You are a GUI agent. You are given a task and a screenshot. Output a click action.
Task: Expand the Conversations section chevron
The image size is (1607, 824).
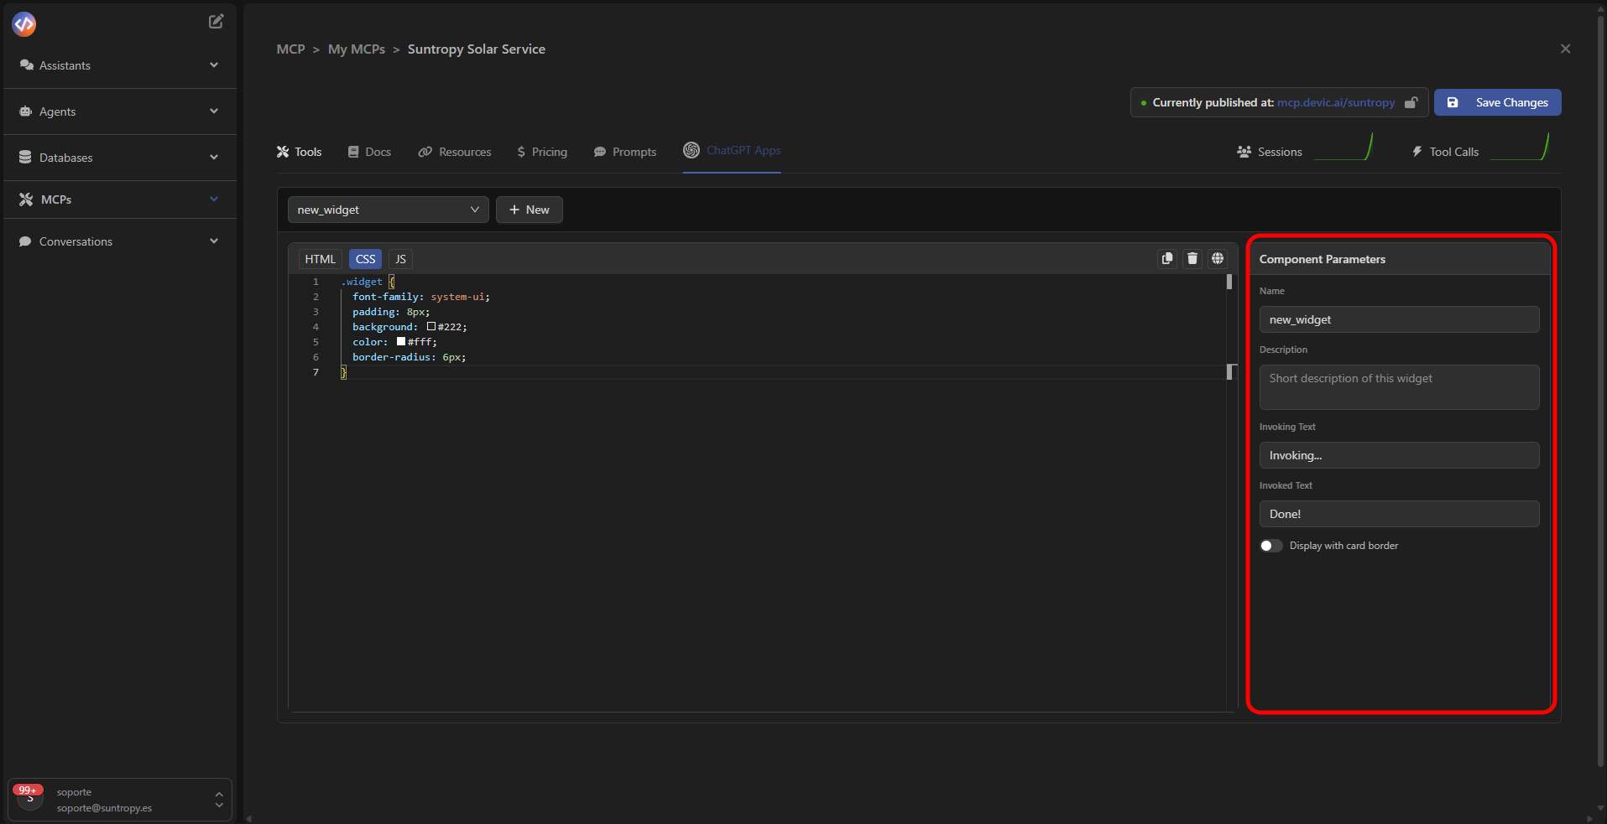pyautogui.click(x=214, y=241)
